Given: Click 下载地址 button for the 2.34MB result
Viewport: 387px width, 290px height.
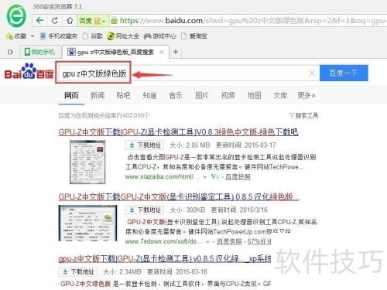Looking at the screenshot, I should [78, 271].
